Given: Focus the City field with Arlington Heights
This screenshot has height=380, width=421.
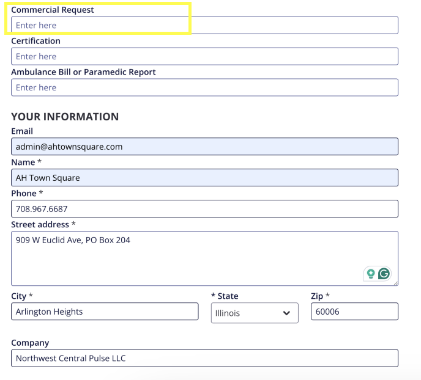Looking at the screenshot, I should [x=105, y=312].
